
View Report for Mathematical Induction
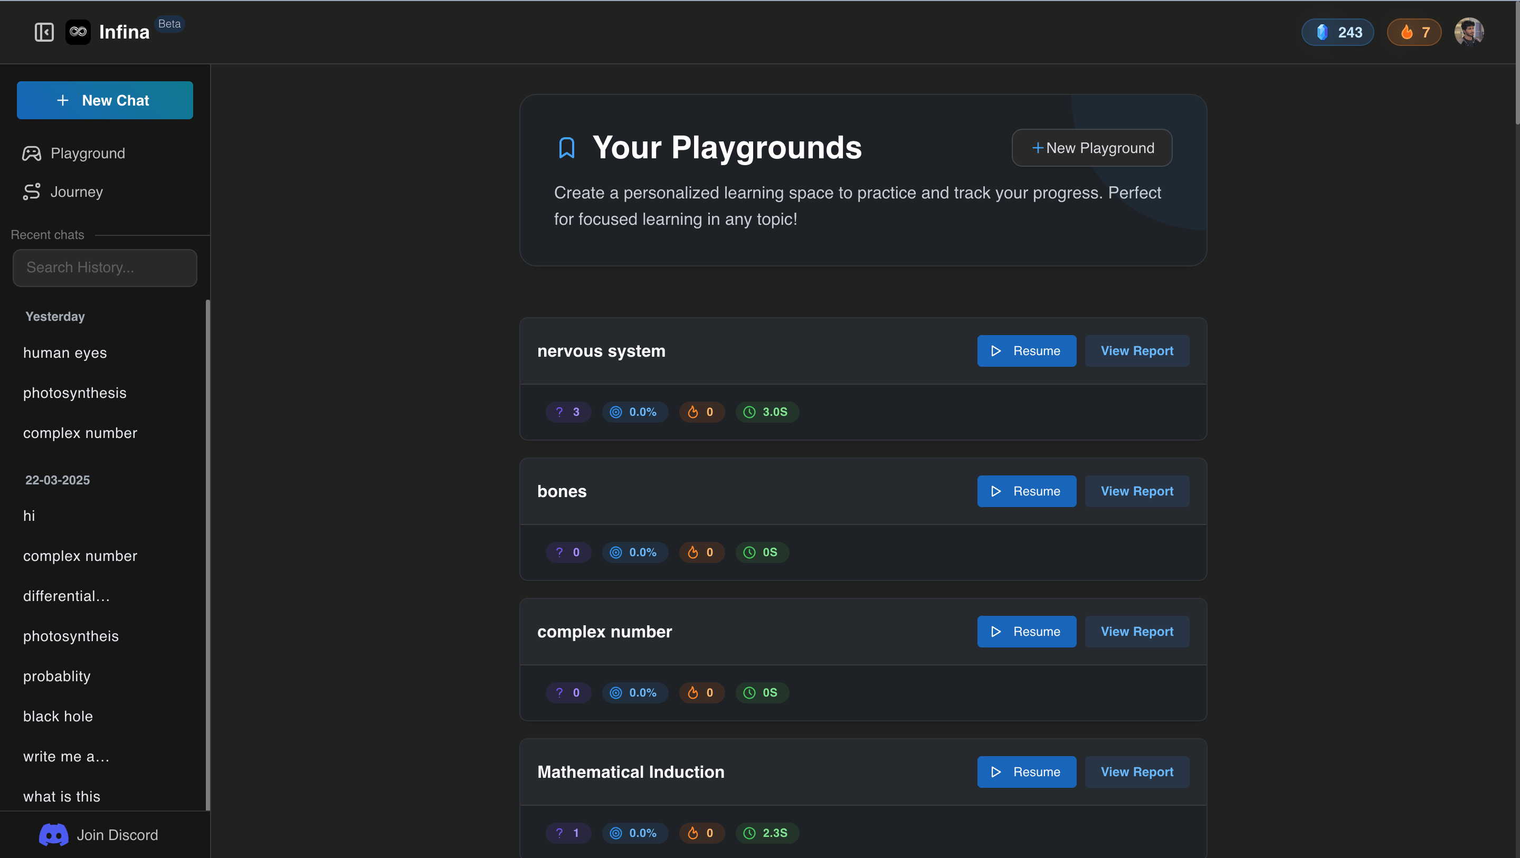coord(1136,772)
